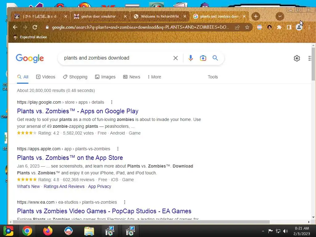Image resolution: width=316 pixels, height=237 pixels.
Task: Open the App Privacy sitelink
Action: tap(100, 186)
